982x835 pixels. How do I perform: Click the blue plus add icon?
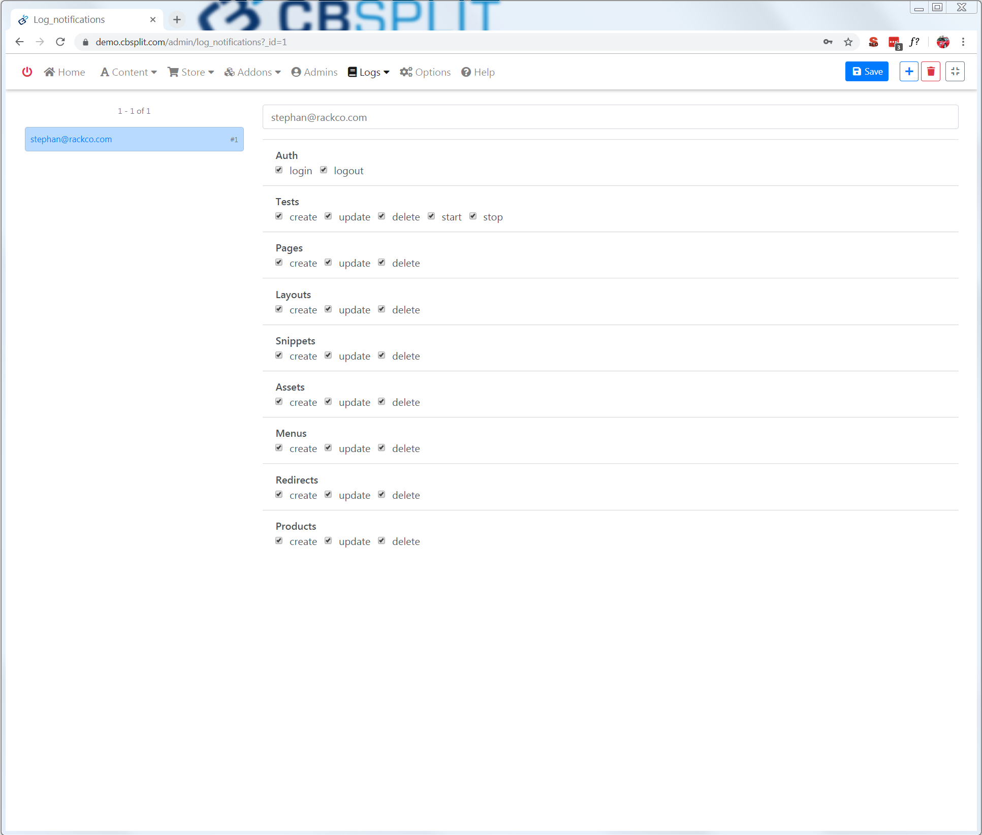point(909,72)
